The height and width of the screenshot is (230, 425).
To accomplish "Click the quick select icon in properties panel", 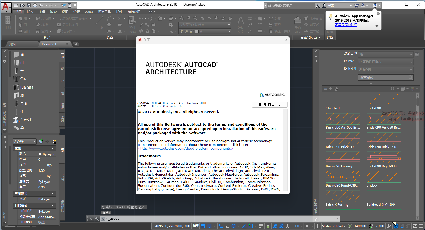I will tap(54, 141).
